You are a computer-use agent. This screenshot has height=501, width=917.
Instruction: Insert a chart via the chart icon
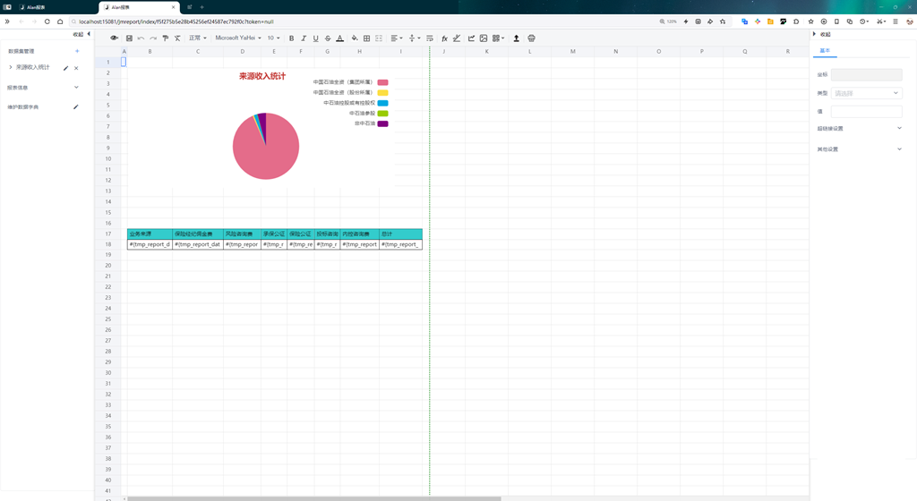tap(471, 38)
